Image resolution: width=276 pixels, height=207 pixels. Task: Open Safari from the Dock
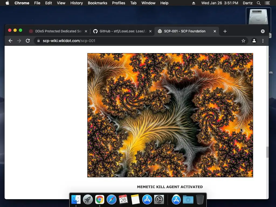(111, 200)
